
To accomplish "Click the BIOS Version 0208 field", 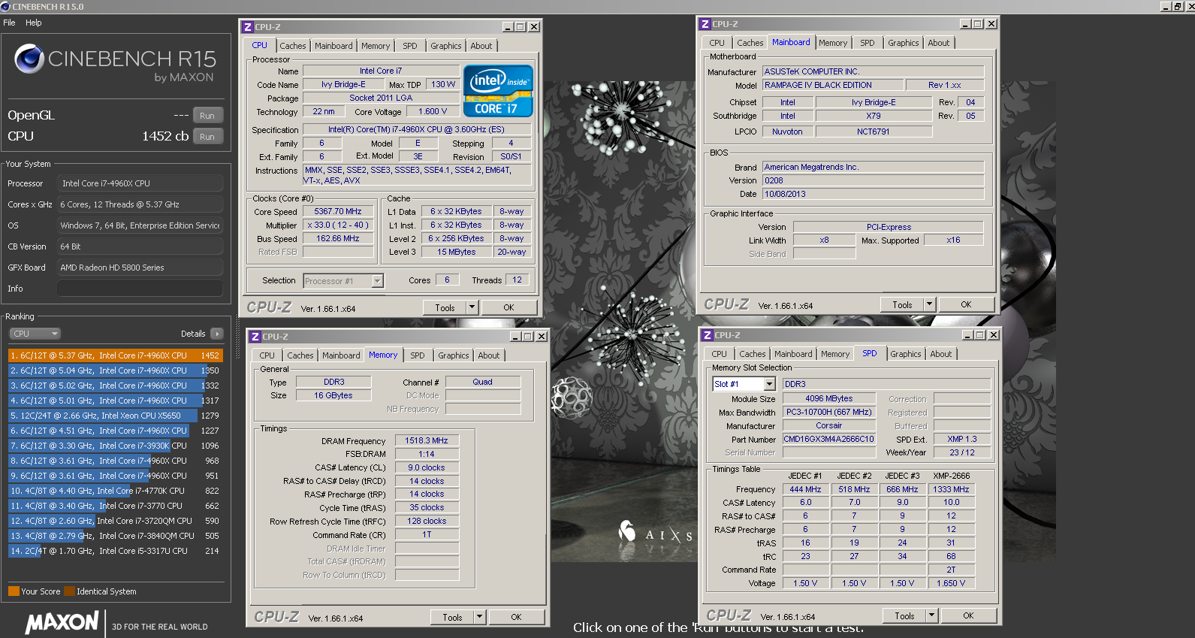I will pyautogui.click(x=873, y=180).
